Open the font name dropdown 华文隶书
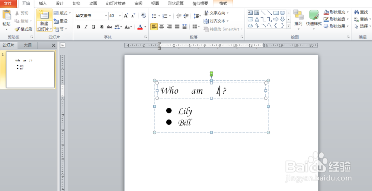Viewport: 372px width, 191px height. point(106,16)
